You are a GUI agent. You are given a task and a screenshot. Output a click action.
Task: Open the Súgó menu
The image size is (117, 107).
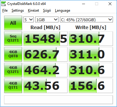(x=47, y=10)
